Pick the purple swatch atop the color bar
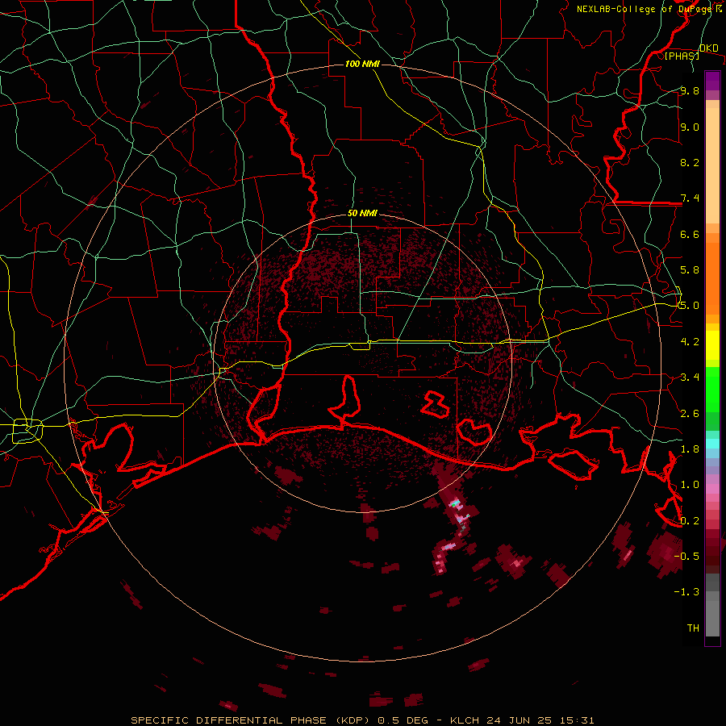 (712, 81)
